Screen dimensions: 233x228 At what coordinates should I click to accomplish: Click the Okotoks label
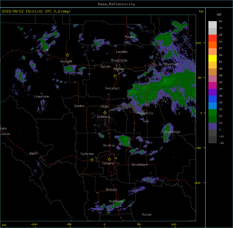coord(111,190)
